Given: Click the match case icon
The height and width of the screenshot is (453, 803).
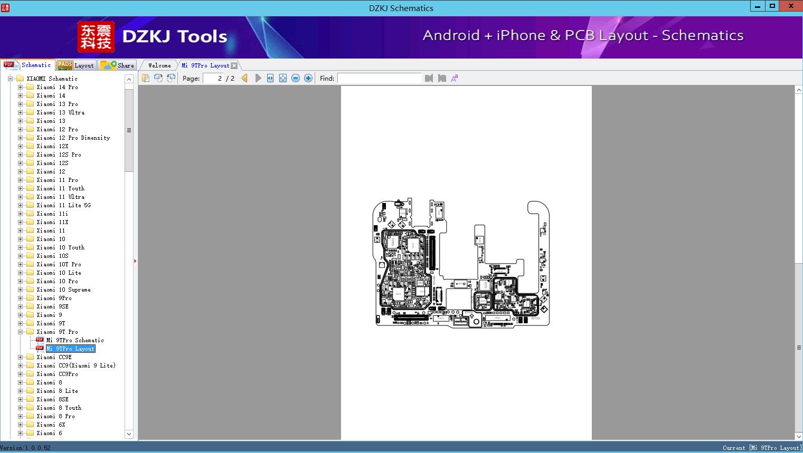Looking at the screenshot, I should tap(455, 78).
